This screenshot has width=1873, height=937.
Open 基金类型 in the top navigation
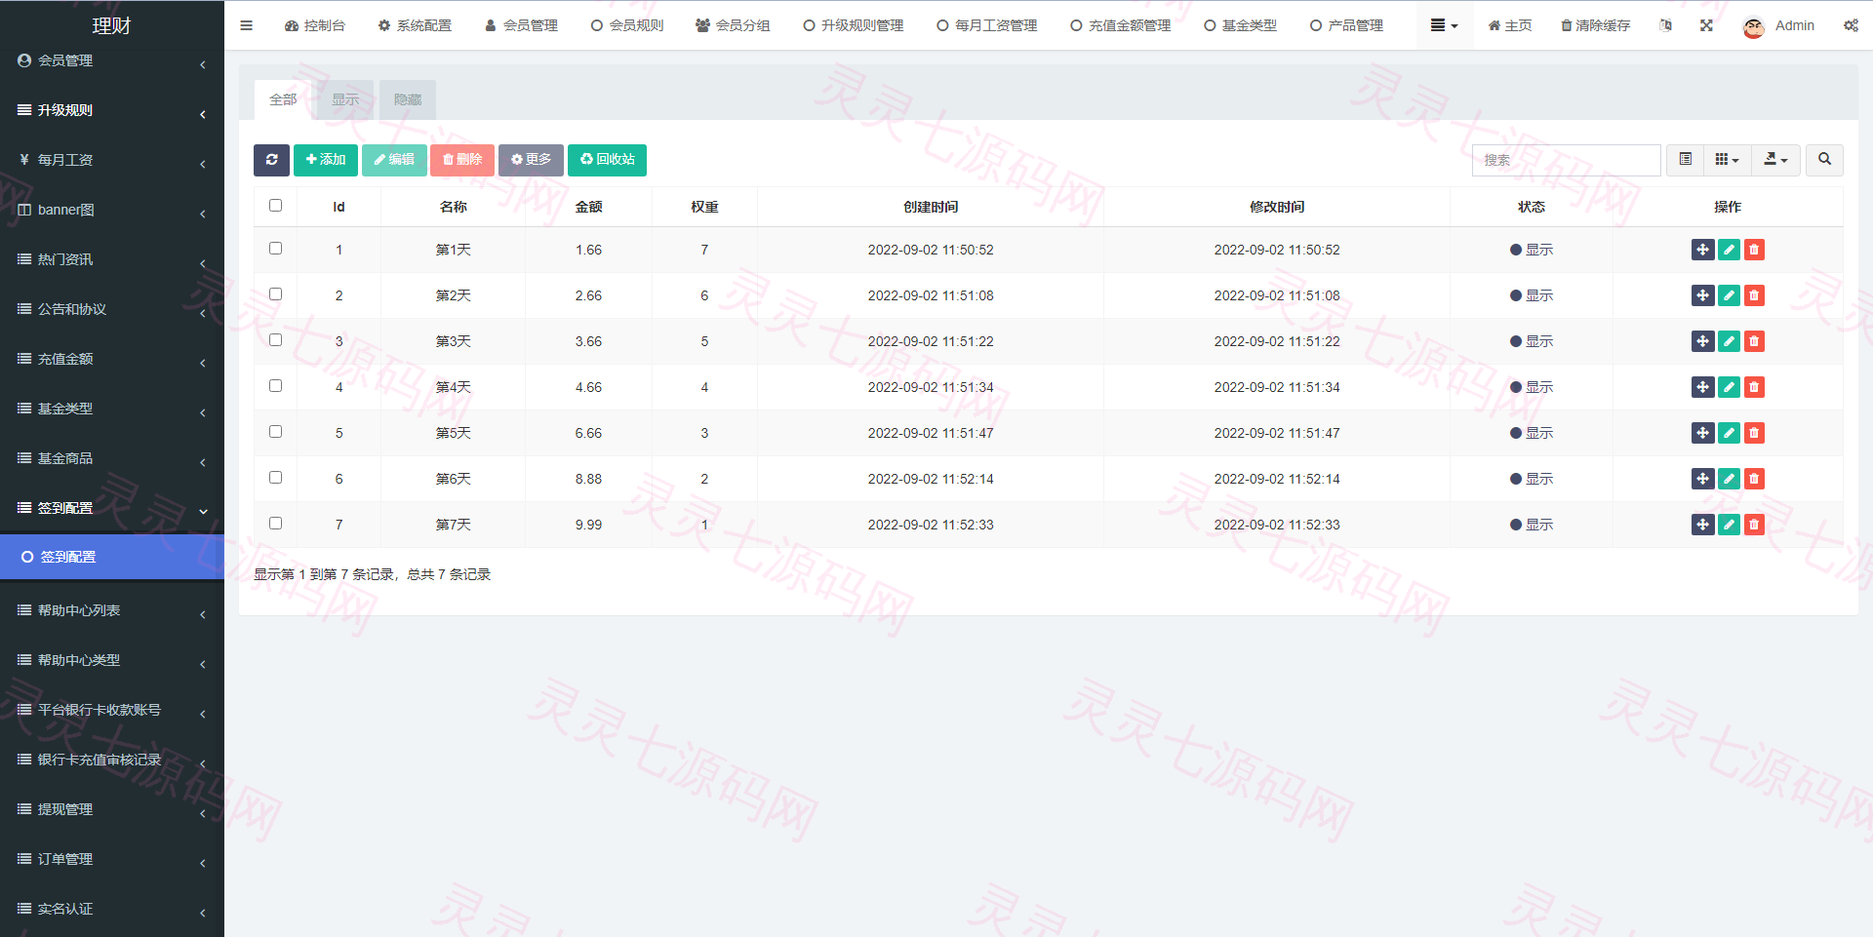(x=1240, y=25)
